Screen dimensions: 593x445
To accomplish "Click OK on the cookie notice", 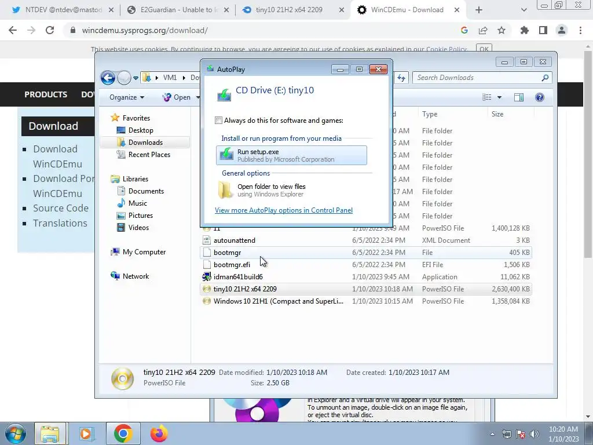I will (x=484, y=49).
